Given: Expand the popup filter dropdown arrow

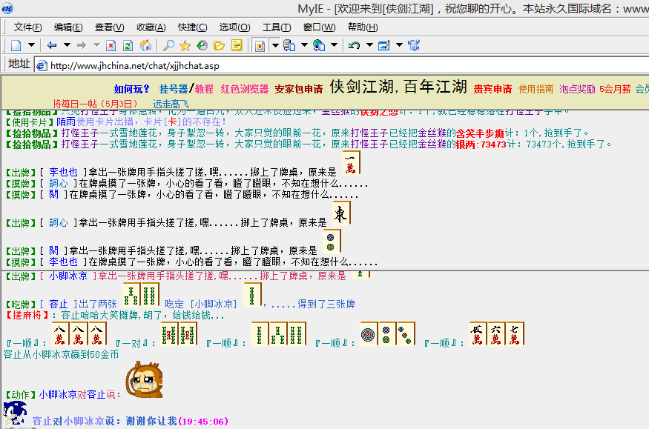Looking at the screenshot, I should pos(275,45).
